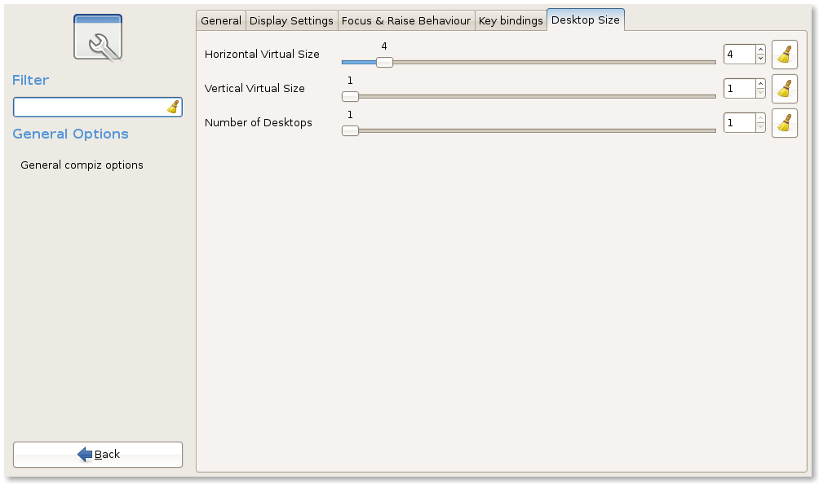Focus the Filter text input field
This screenshot has width=819, height=484.
(90, 107)
